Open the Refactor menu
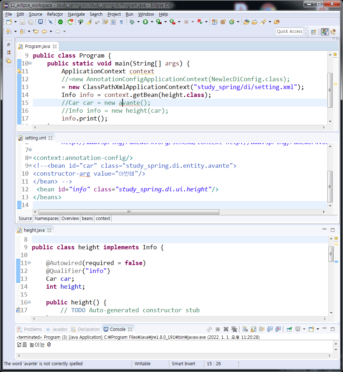Screen dimensions: 343x372 (x=55, y=14)
